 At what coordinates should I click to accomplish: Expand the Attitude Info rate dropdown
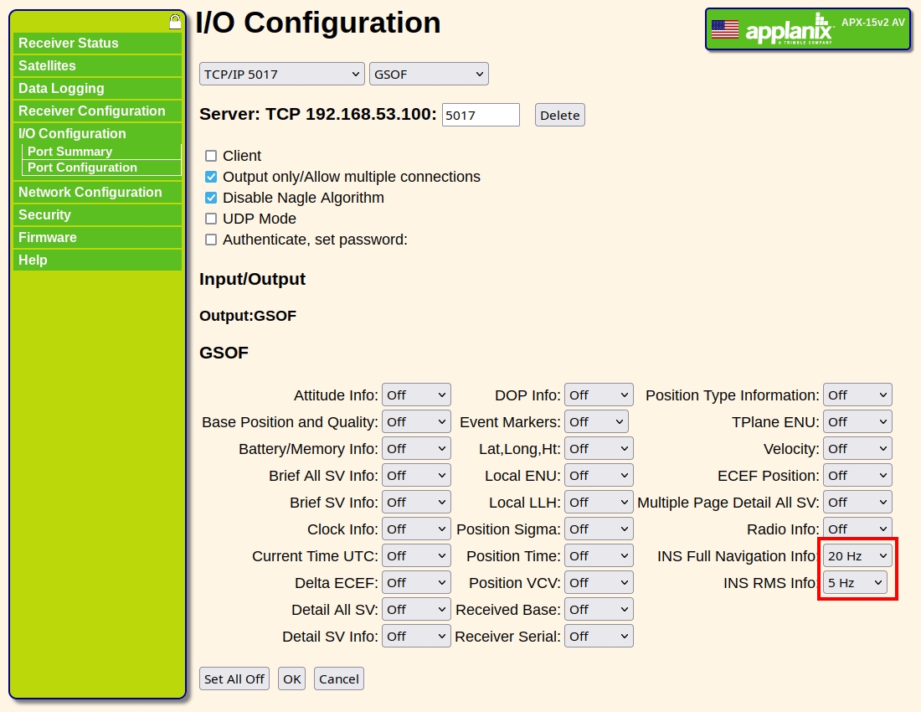coord(416,395)
